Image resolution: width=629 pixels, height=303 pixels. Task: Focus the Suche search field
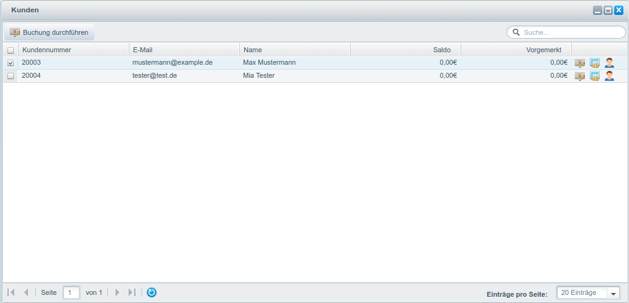pos(571,32)
